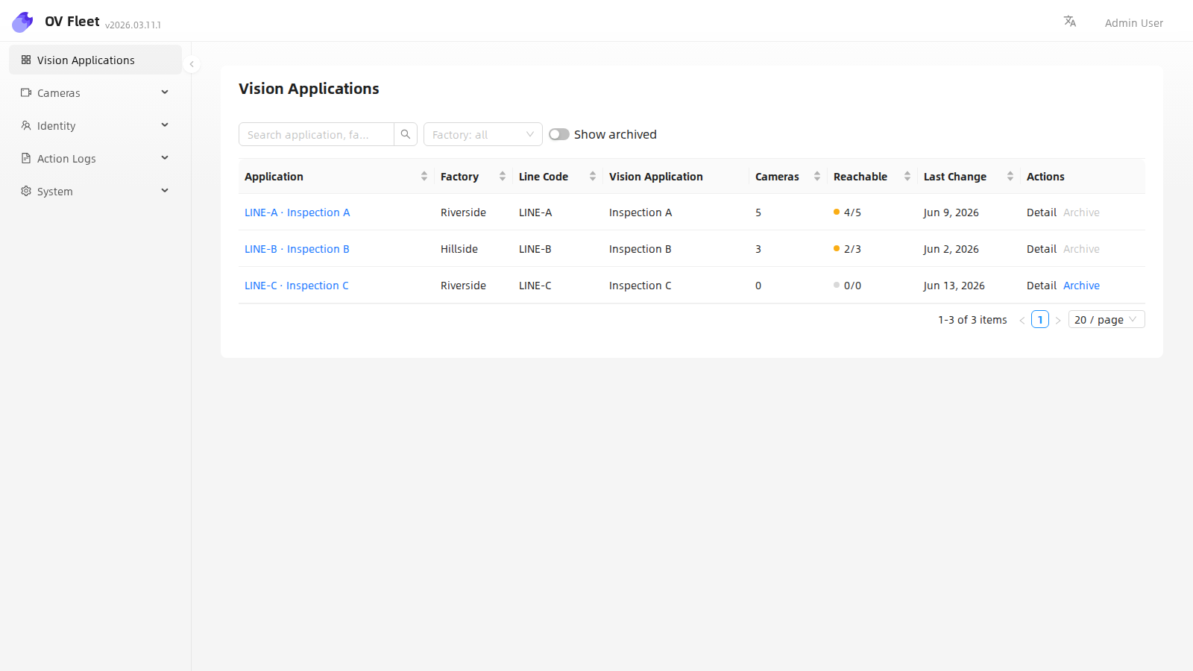
Task: Click the System gear icon
Action: [26, 191]
